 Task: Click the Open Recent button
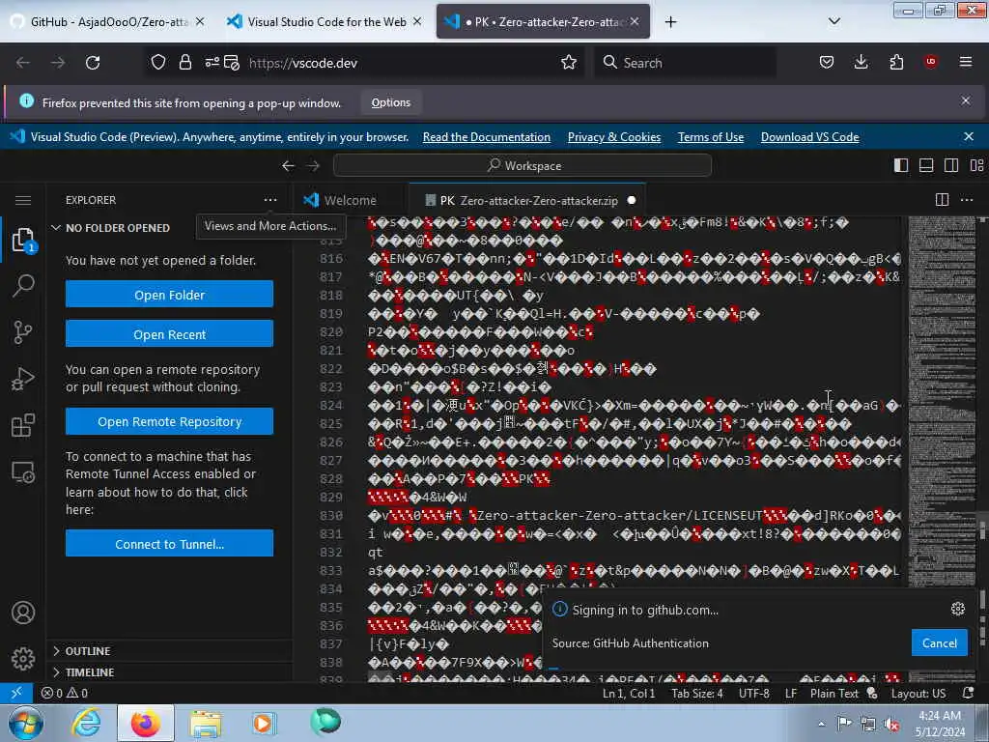coord(169,334)
